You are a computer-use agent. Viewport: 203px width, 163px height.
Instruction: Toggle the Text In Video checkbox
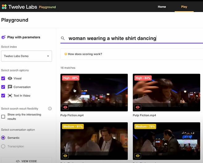click(x=3, y=95)
